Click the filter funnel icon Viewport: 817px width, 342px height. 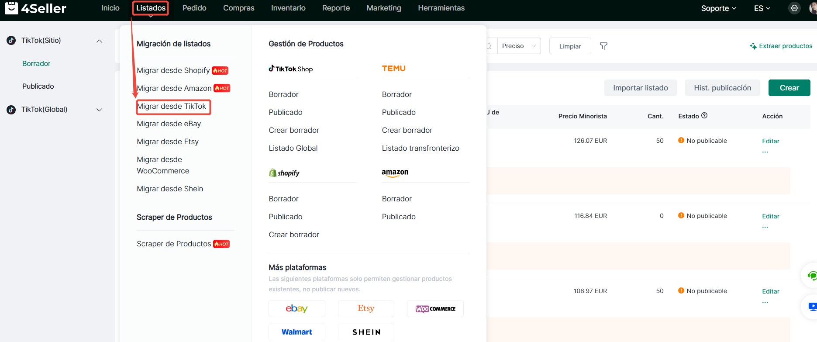[x=603, y=46]
